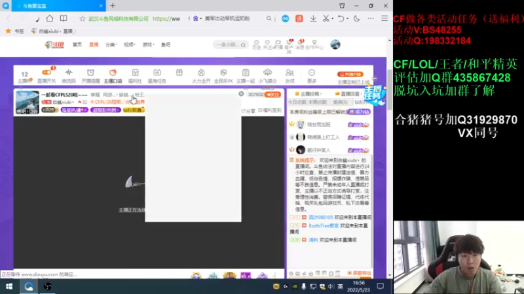This screenshot has width=524, height=294.
Task: Open the 书签 bookmarks folder
Action: (14, 31)
